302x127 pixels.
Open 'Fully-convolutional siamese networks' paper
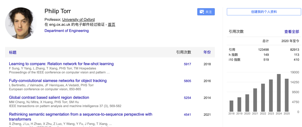coord(58,81)
